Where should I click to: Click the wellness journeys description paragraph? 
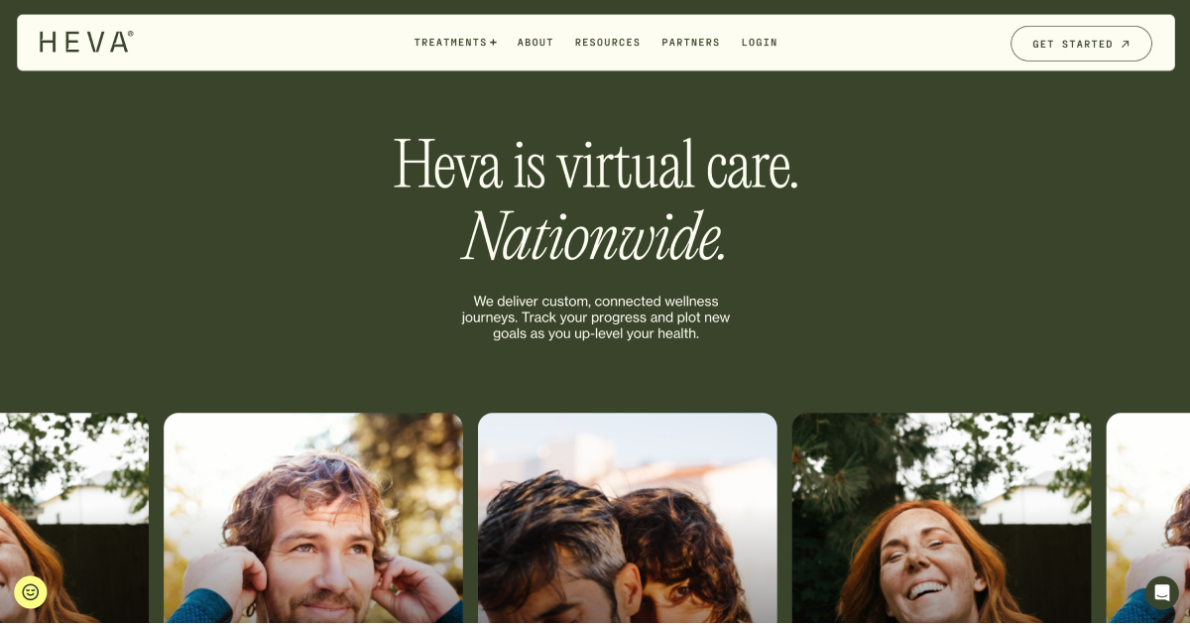click(596, 317)
